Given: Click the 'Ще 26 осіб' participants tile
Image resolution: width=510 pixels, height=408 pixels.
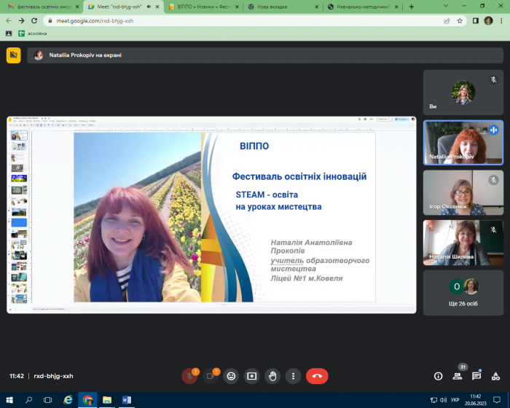Looking at the screenshot, I should (x=463, y=293).
